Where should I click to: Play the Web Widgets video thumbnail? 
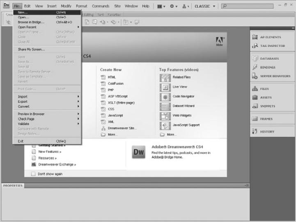click(165, 116)
